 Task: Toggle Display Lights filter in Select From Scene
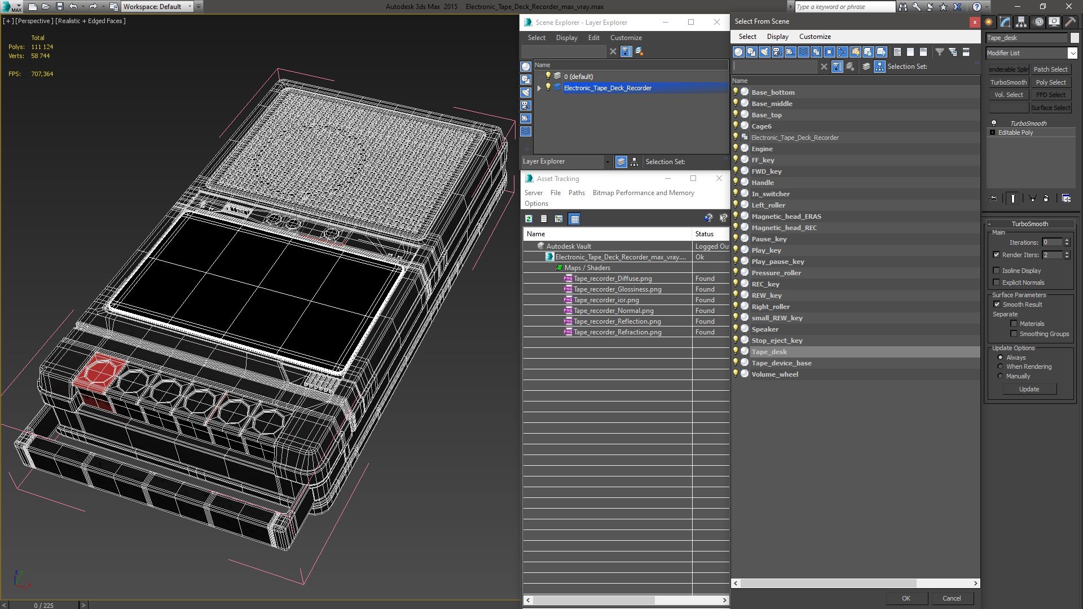764,52
